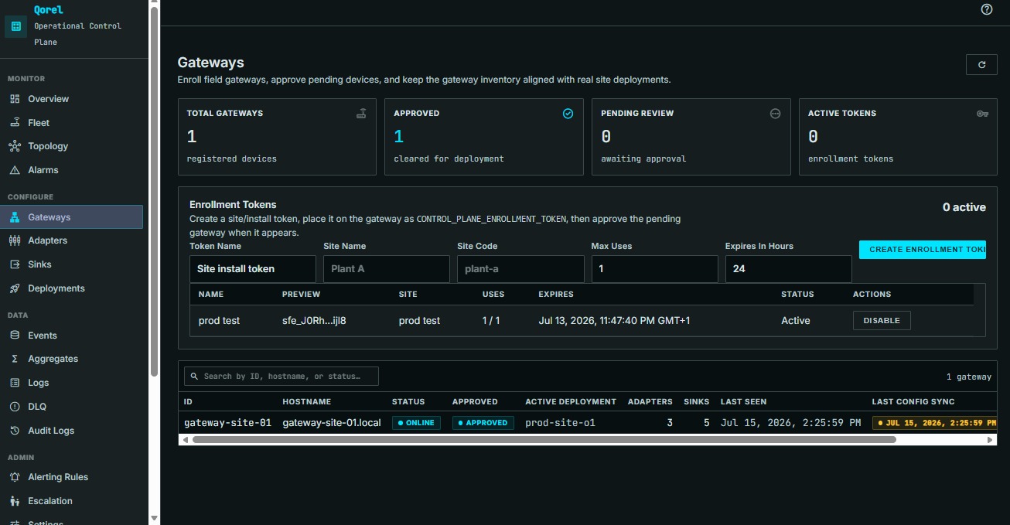Click the Token Name input field
This screenshot has height=525, width=1010.
(253, 269)
